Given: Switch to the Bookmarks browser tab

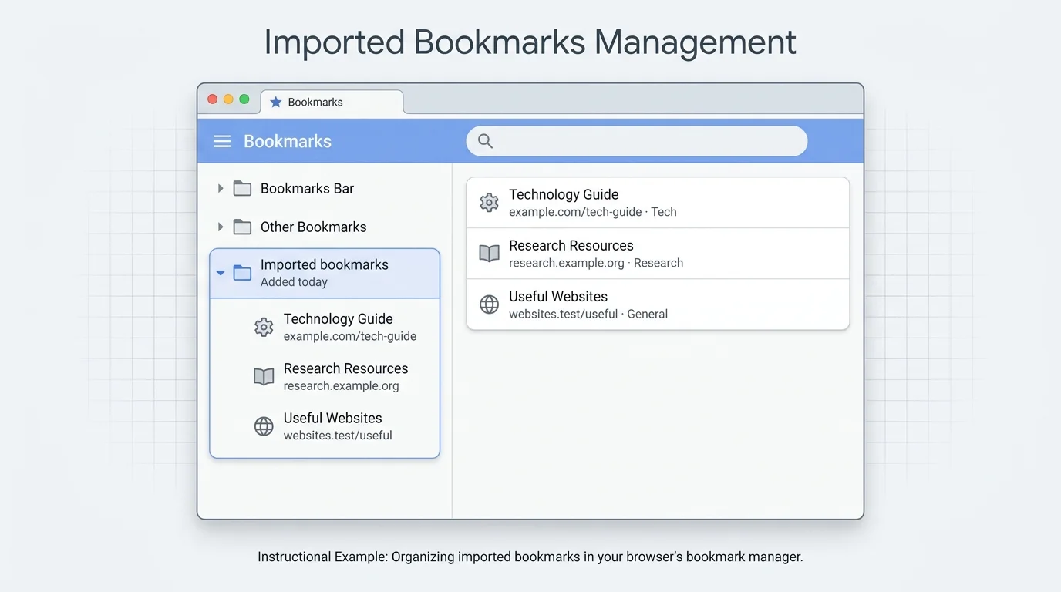Looking at the screenshot, I should point(332,102).
